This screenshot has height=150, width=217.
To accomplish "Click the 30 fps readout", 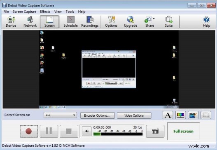I will pyautogui.click(x=138, y=127).
